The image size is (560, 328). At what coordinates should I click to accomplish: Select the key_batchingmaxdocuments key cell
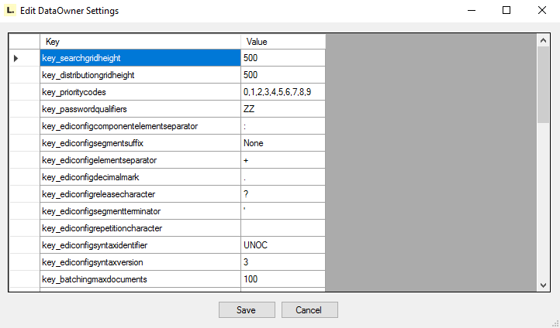click(140, 278)
